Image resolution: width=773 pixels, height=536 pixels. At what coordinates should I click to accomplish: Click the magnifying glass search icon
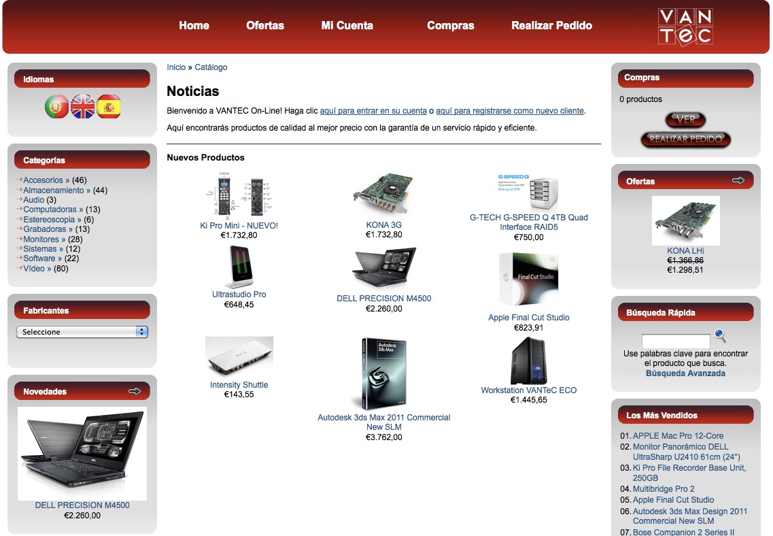(720, 336)
